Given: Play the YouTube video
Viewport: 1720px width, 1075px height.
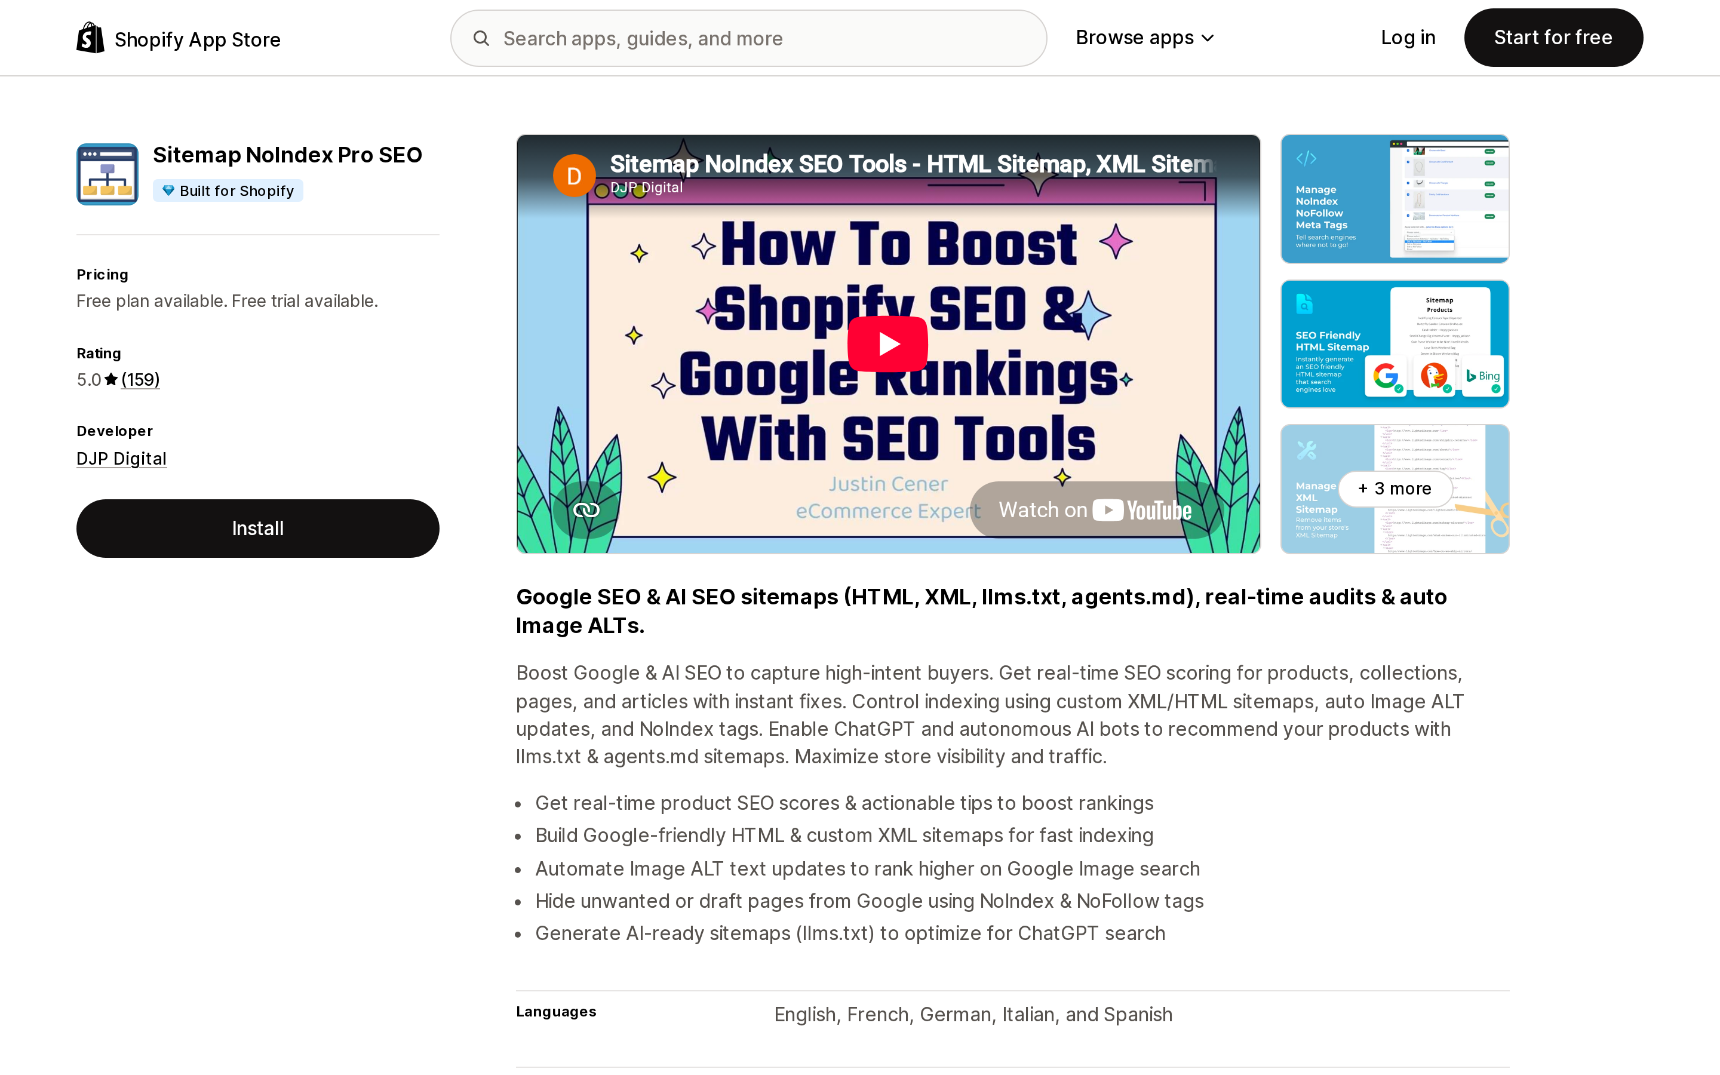Looking at the screenshot, I should click(887, 344).
